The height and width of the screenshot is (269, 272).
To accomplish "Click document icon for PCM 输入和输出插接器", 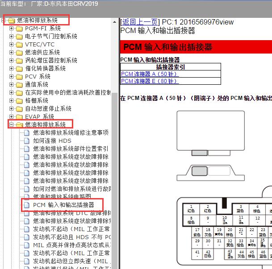I will pyautogui.click(x=26, y=205).
